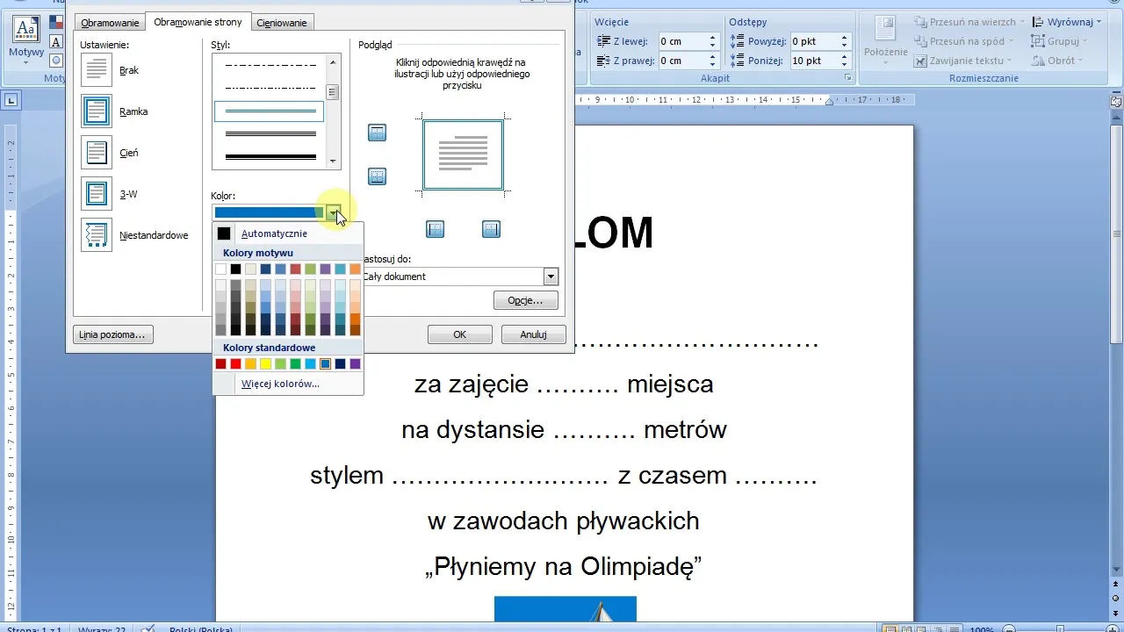Open the Akapit dialog launcher
Screen dimensions: 1124x632
coord(848,78)
